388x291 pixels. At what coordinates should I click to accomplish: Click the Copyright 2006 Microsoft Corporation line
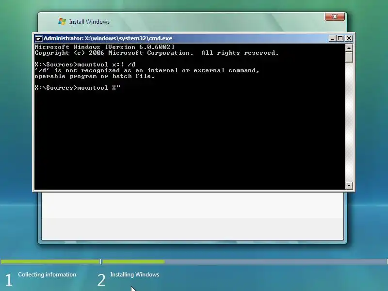click(157, 53)
